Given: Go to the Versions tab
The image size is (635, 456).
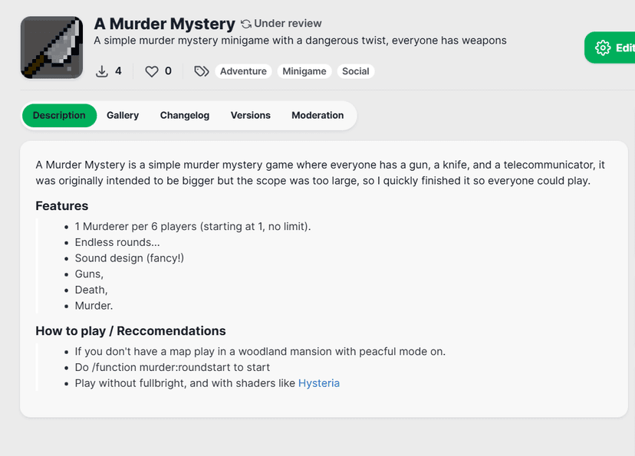Looking at the screenshot, I should coord(251,115).
